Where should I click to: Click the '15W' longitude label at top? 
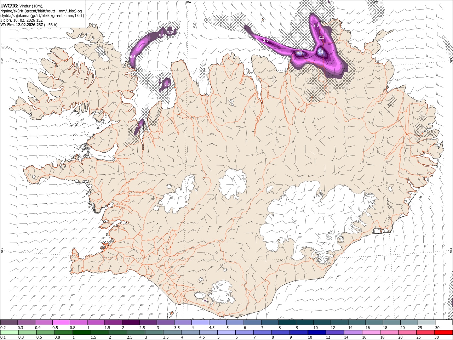pos(375,2)
